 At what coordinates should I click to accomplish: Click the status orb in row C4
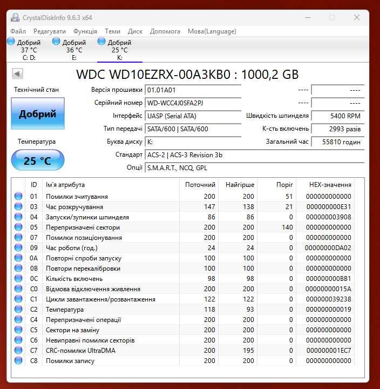point(18,319)
